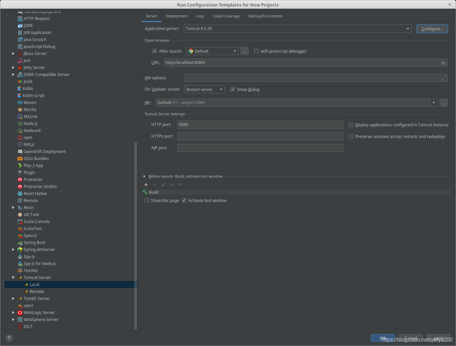The width and height of the screenshot is (456, 346).
Task: Toggle Show this page checkbox
Action: [x=147, y=200]
